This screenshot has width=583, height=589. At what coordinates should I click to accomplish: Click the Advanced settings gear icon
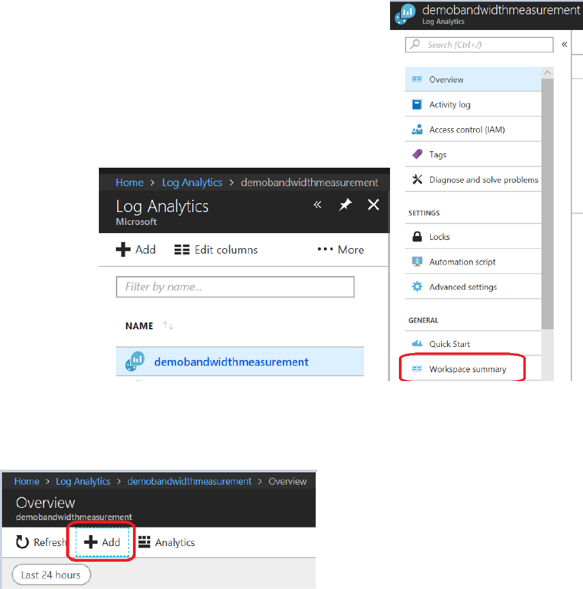417,286
